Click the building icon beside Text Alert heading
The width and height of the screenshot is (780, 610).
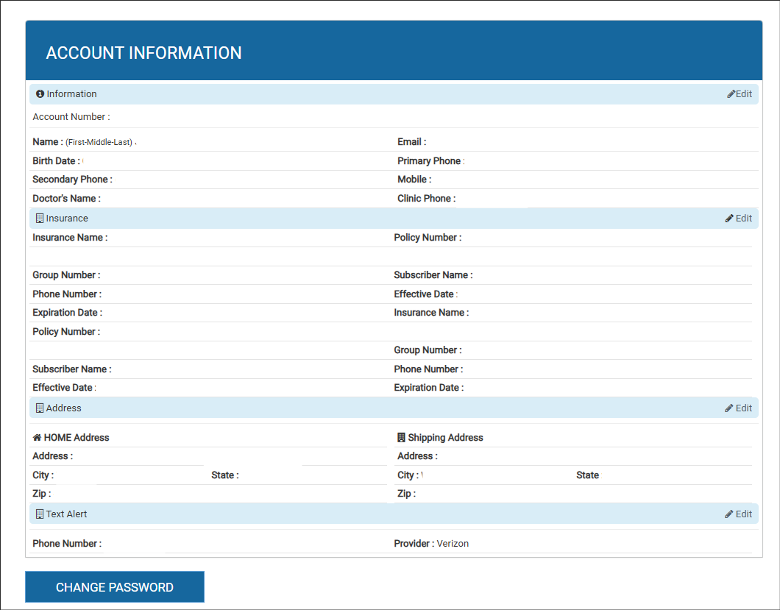(x=40, y=514)
